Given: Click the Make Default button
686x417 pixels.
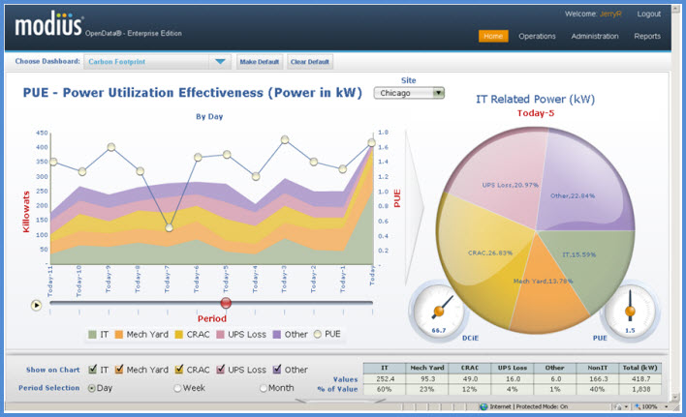Looking at the screenshot, I should (x=260, y=62).
